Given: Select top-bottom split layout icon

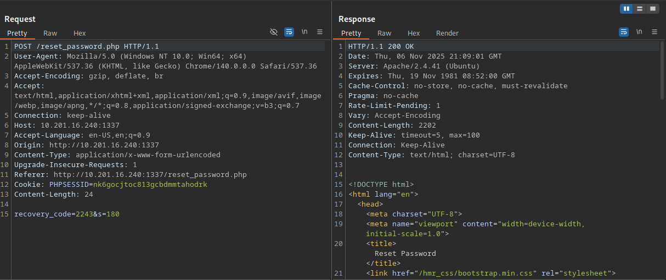Looking at the screenshot, I should (x=639, y=9).
